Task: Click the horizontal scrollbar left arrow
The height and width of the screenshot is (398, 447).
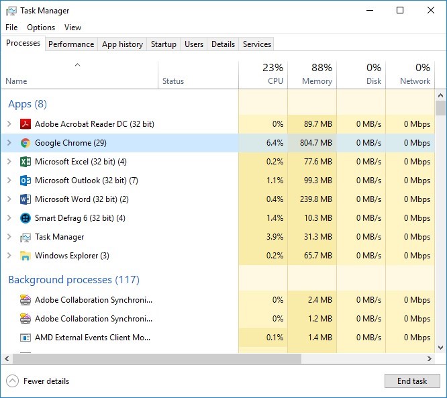Action: click(x=7, y=358)
